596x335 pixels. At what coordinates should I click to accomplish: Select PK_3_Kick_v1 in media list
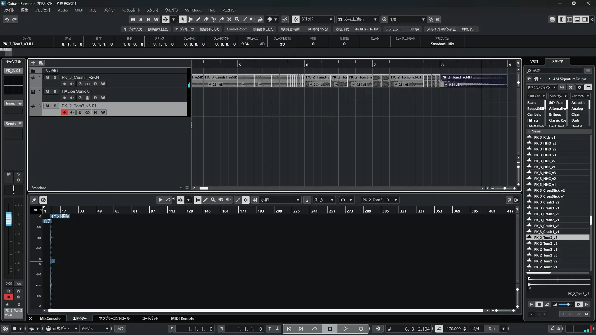click(x=544, y=137)
